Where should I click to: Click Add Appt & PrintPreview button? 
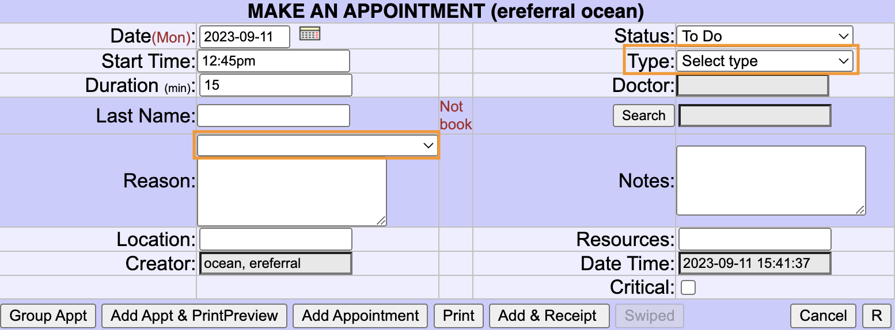click(194, 316)
